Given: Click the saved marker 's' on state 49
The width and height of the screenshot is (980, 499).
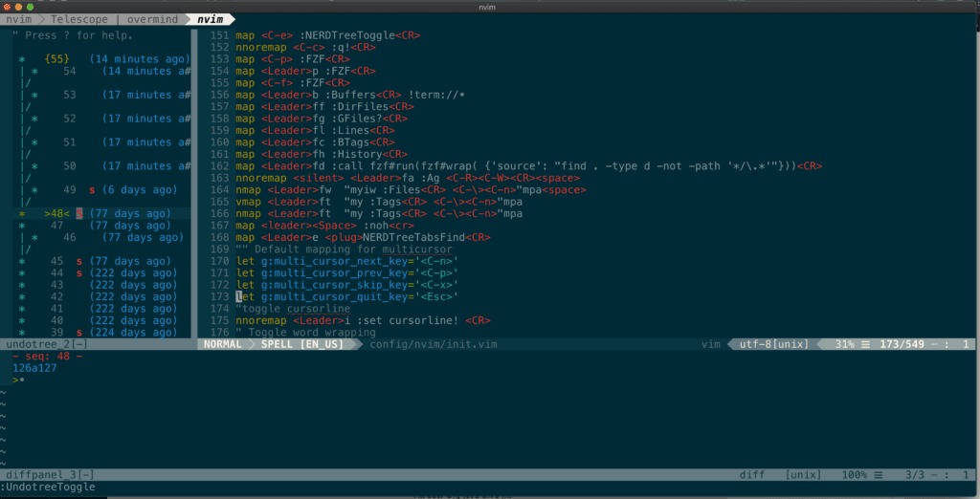Looking at the screenshot, I should tap(92, 190).
